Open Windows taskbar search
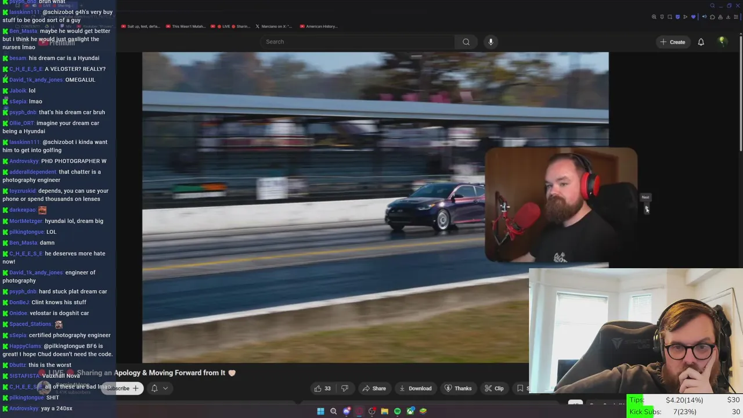Viewport: 743px width, 418px height. click(333, 411)
